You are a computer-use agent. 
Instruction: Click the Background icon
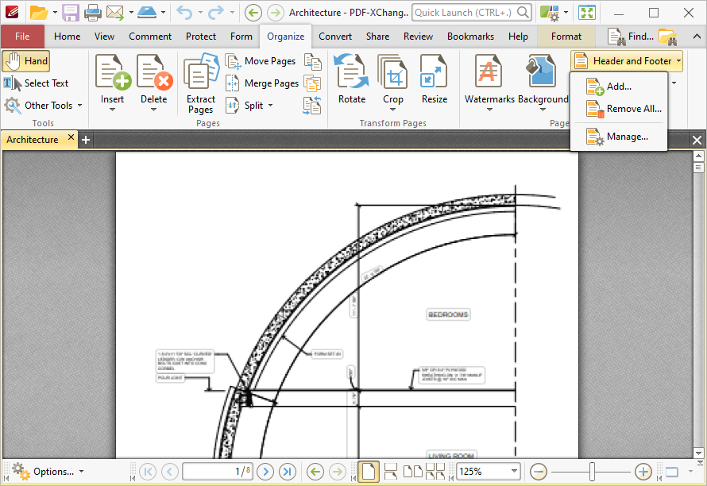(541, 72)
